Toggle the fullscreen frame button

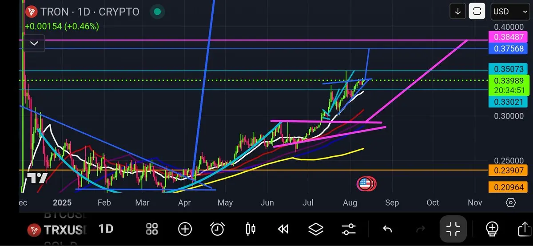click(x=477, y=11)
